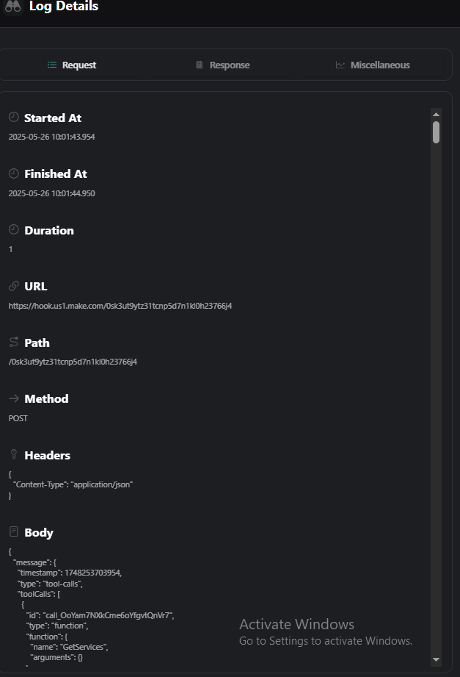Click the clock icon beside Finished At

click(13, 173)
